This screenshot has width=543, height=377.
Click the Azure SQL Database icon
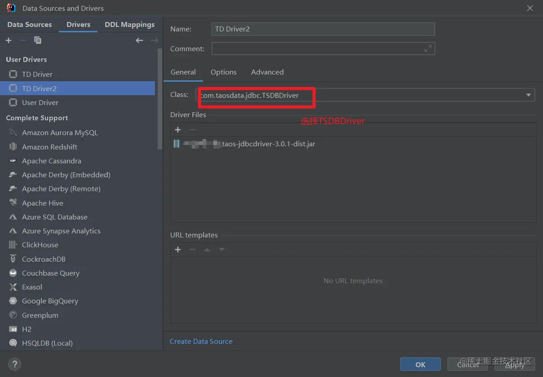pyautogui.click(x=13, y=217)
